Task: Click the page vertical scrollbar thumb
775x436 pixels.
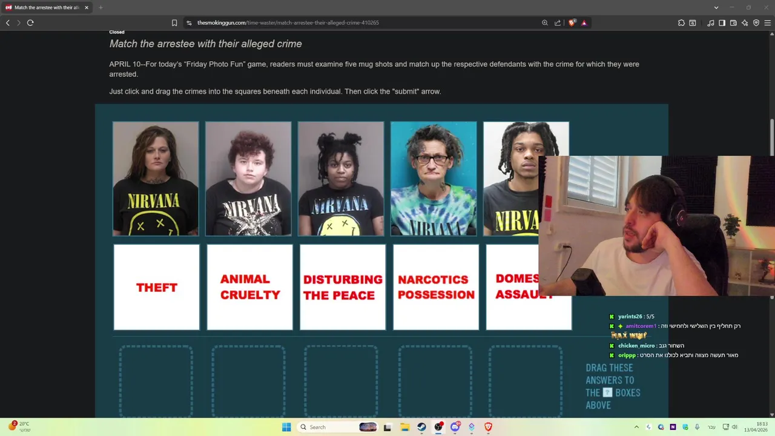Action: [x=771, y=138]
